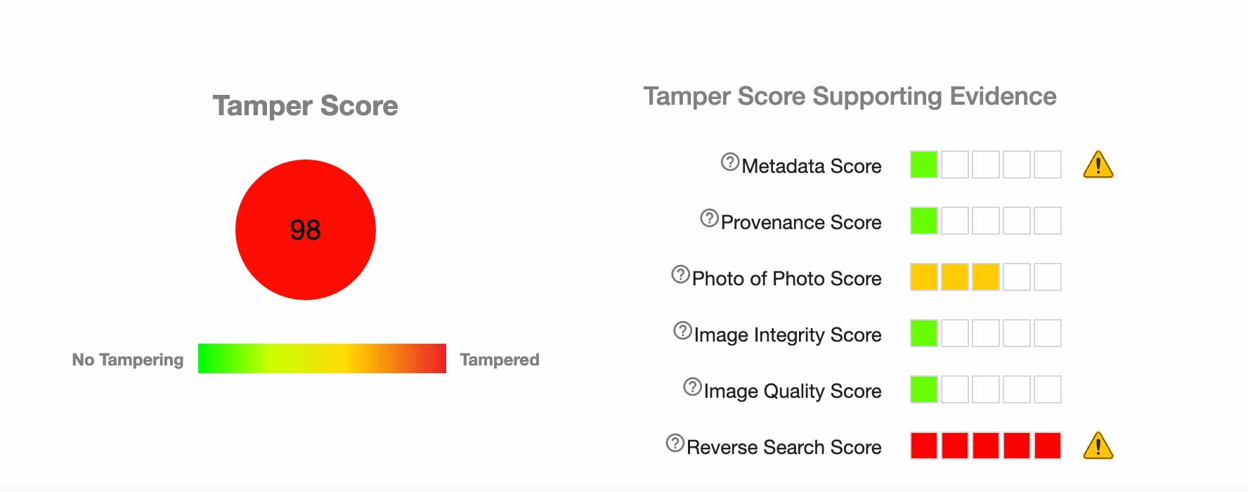
Task: Click the Photo of Photo Score label
Action: pyautogui.click(x=786, y=278)
